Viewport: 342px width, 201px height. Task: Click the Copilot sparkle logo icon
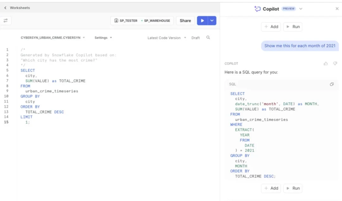(257, 9)
